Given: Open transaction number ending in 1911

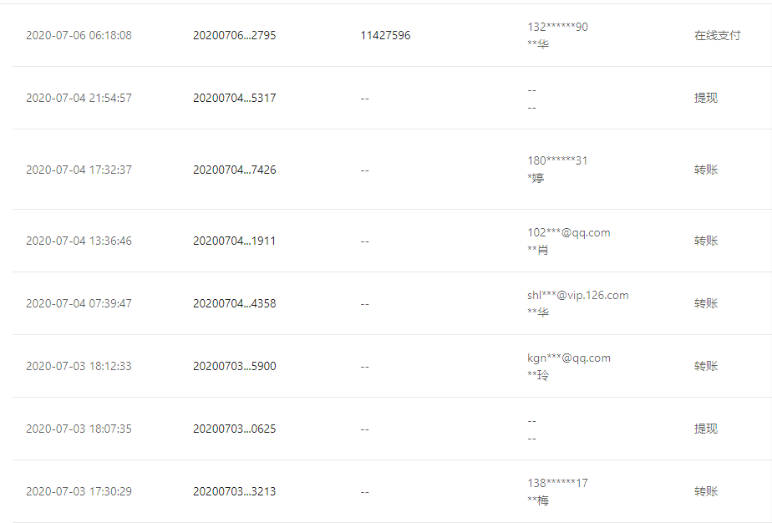Looking at the screenshot, I should click(234, 241).
